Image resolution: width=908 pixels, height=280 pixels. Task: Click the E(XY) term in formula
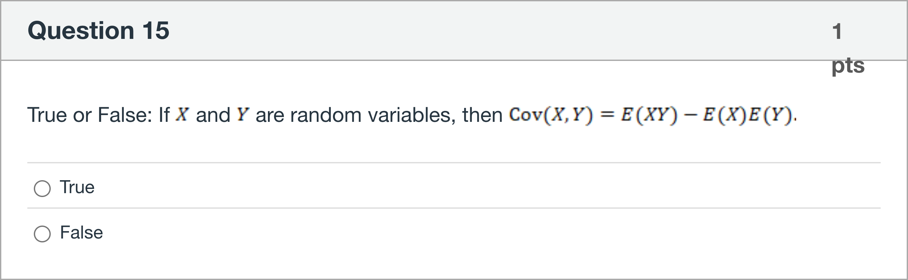(649, 115)
